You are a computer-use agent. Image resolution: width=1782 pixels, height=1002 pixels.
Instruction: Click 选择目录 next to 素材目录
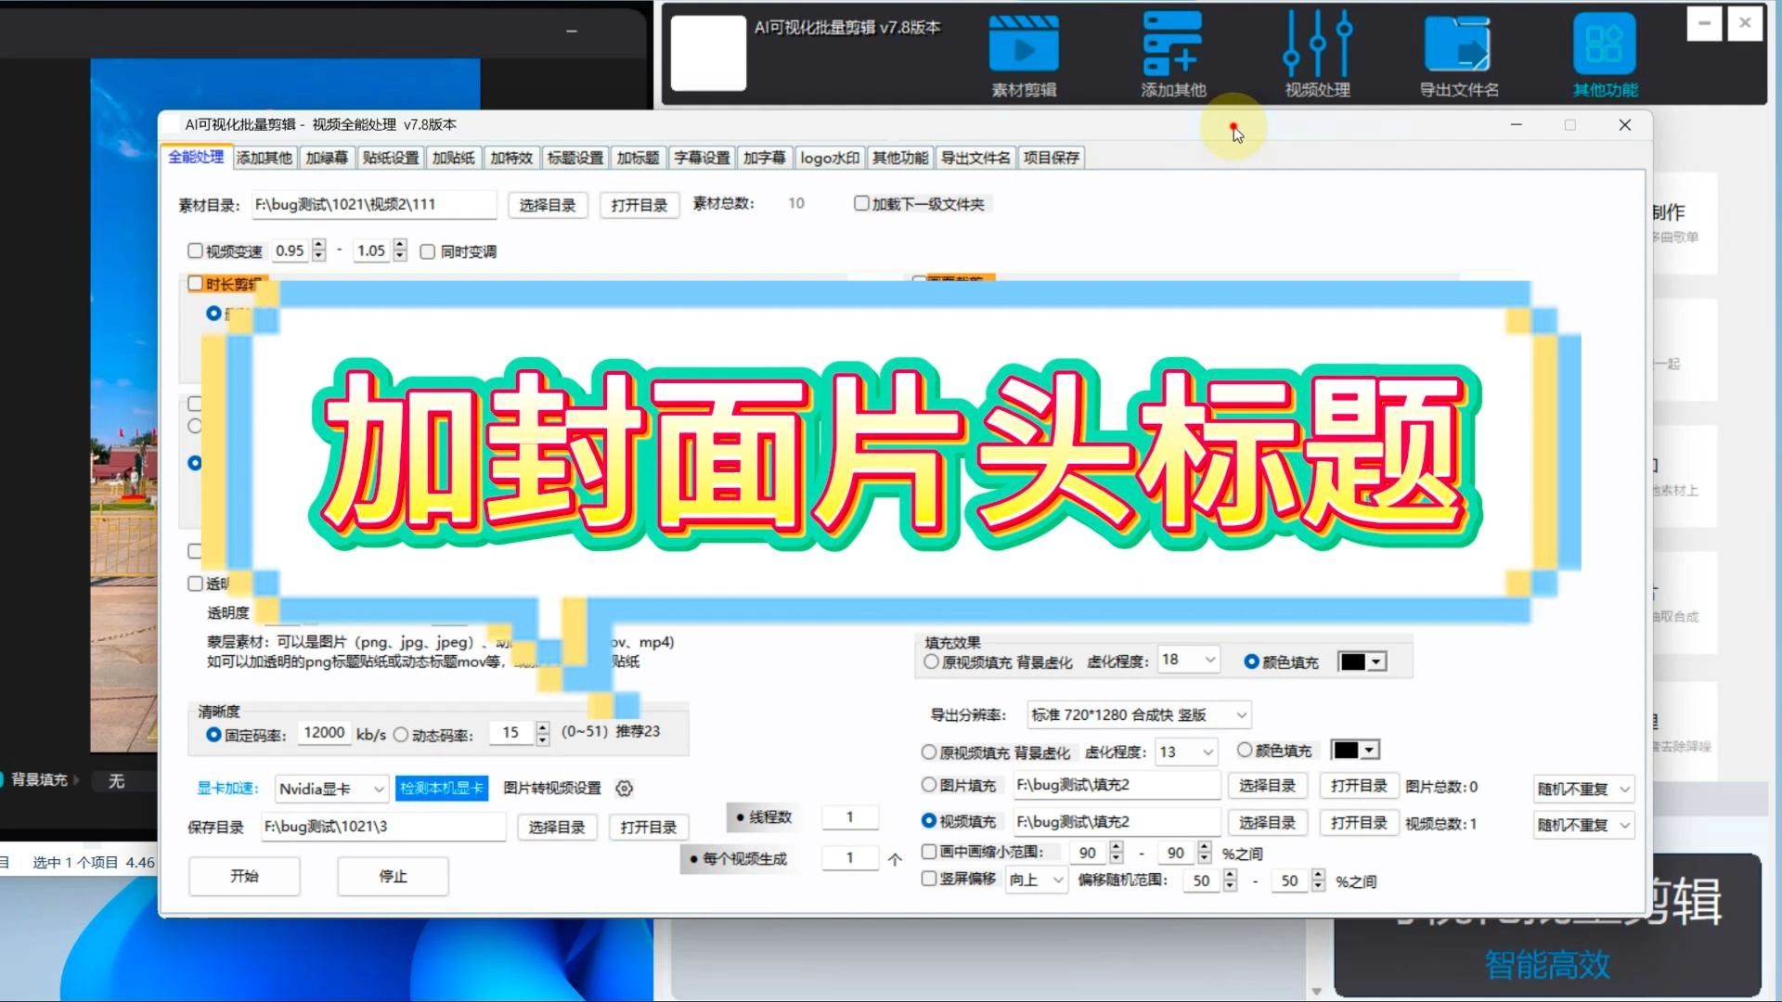point(548,205)
